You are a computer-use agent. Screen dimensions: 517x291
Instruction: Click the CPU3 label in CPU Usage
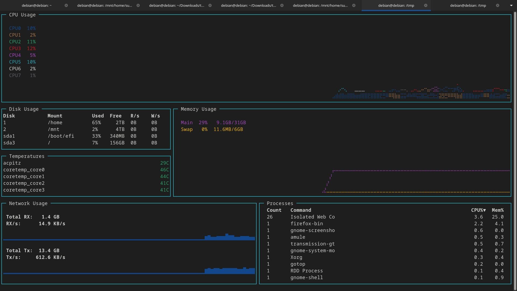click(x=15, y=48)
